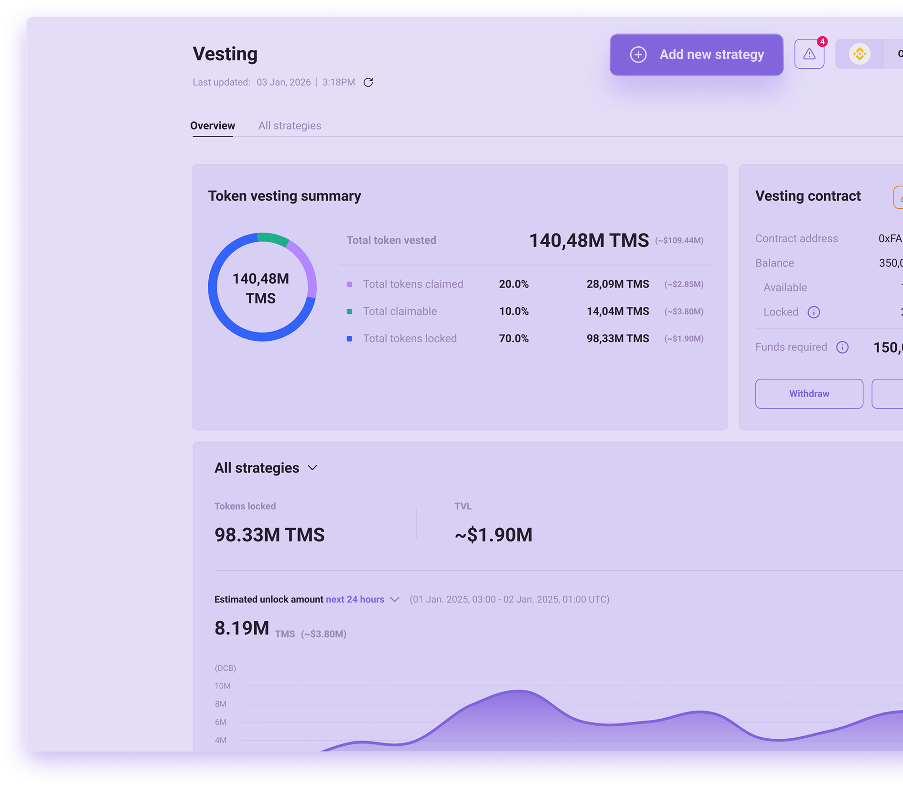Click the plus icon inside Add new strategy
The height and width of the screenshot is (786, 903).
tap(638, 54)
